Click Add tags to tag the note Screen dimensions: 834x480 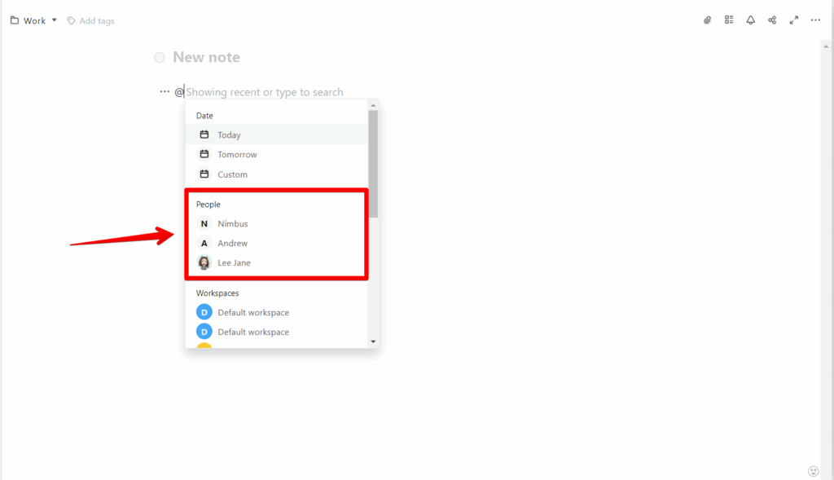tap(97, 20)
